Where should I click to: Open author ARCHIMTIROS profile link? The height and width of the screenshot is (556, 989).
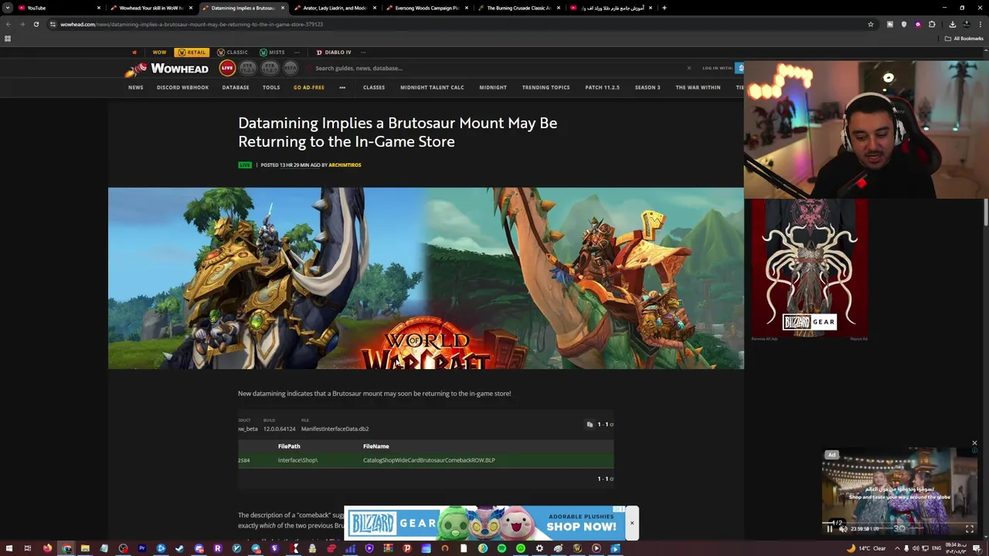click(x=345, y=165)
